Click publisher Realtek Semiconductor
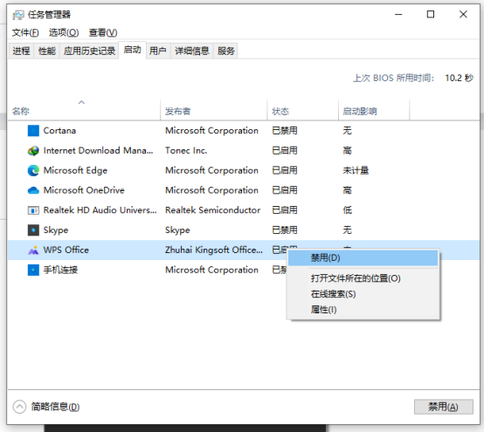Viewport: 484px width, 432px height. tap(212, 210)
